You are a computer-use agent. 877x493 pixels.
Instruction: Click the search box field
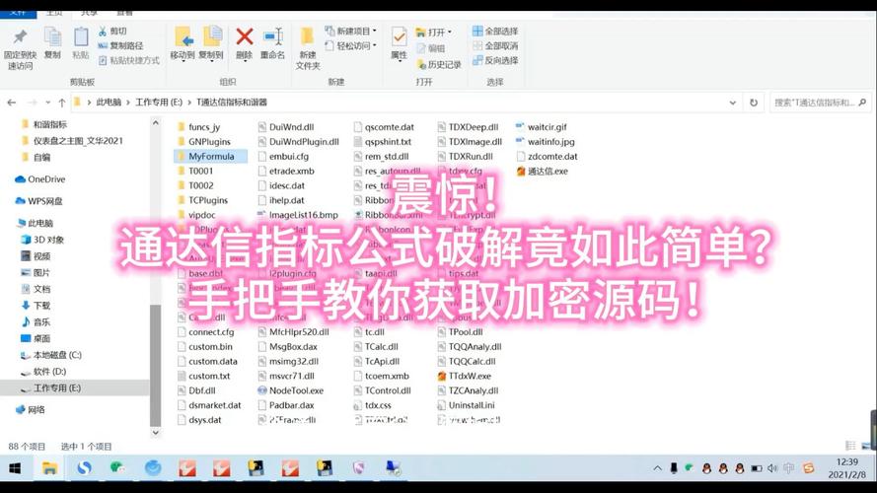pyautogui.click(x=820, y=103)
